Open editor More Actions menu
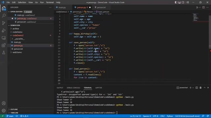 tap(207, 8)
